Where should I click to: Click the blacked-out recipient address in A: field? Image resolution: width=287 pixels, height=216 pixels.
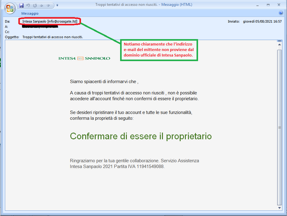[40, 27]
